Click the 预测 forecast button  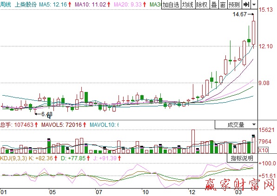coord(234,5)
